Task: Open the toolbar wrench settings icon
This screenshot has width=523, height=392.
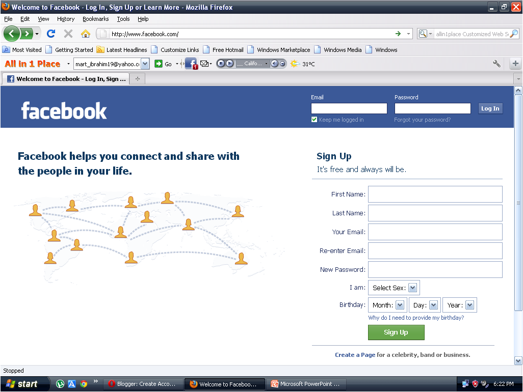Action: (496, 64)
